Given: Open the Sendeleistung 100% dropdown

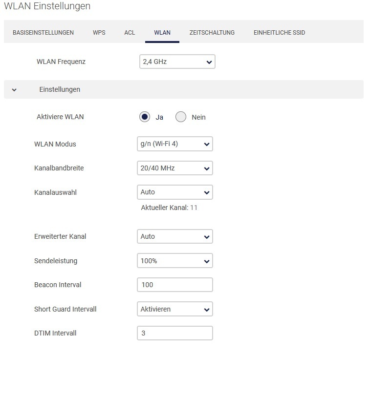Looking at the screenshot, I should pos(175,261).
